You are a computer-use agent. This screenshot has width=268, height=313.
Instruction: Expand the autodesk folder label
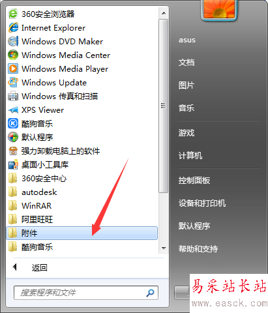click(39, 192)
